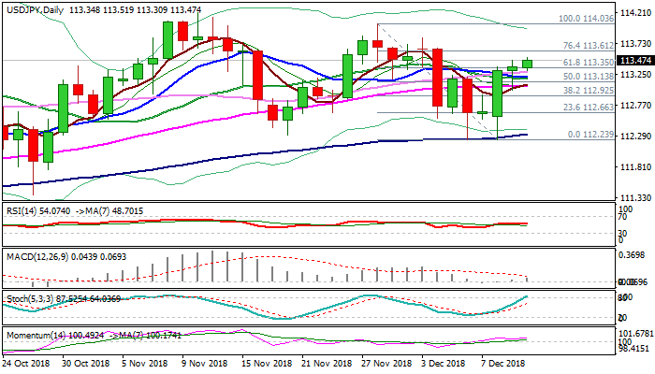Click the latest green candle at chart's right edge
This screenshot has height=374, width=655.
coord(527,63)
